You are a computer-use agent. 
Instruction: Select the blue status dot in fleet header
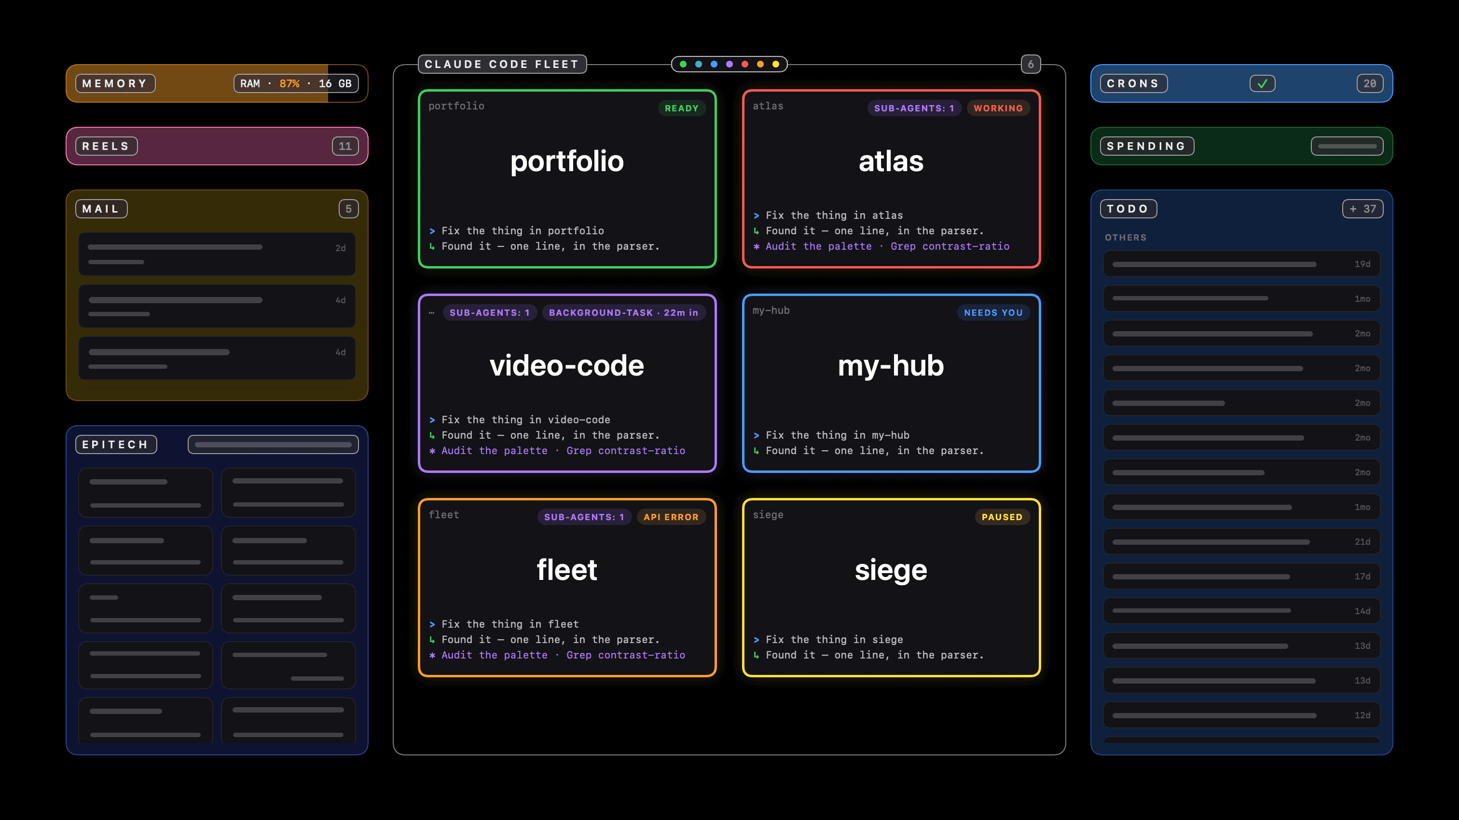tap(714, 65)
